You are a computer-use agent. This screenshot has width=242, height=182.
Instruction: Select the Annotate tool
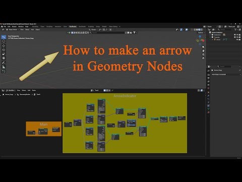[4, 63]
